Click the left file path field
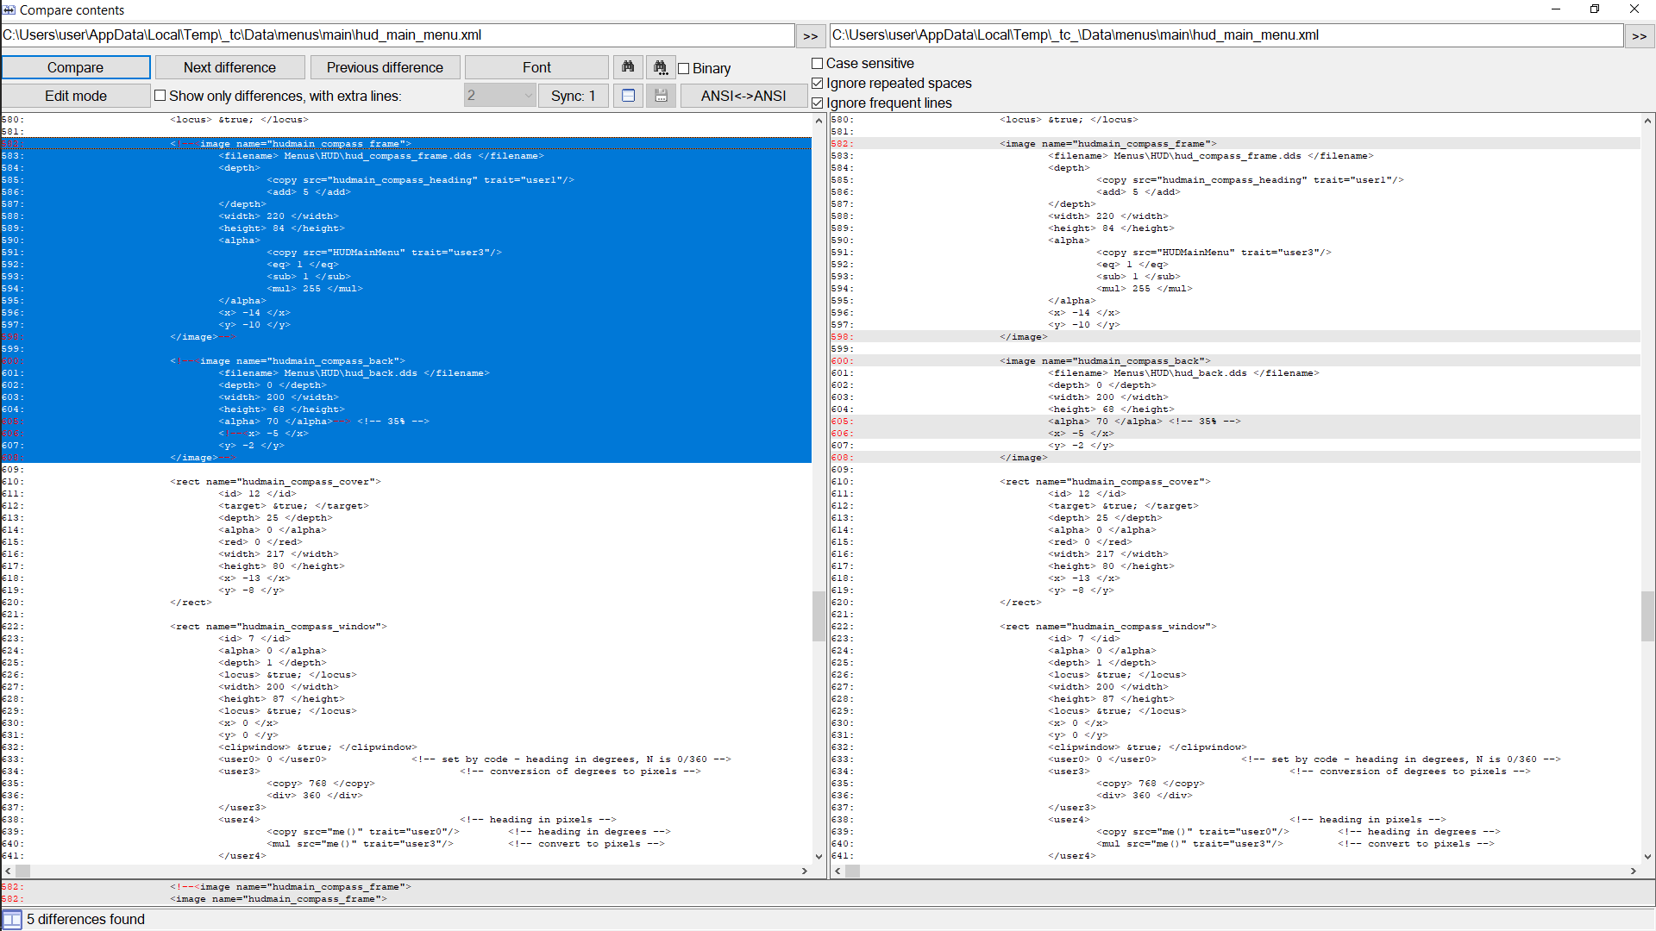Image resolution: width=1656 pixels, height=931 pixels. click(x=397, y=35)
